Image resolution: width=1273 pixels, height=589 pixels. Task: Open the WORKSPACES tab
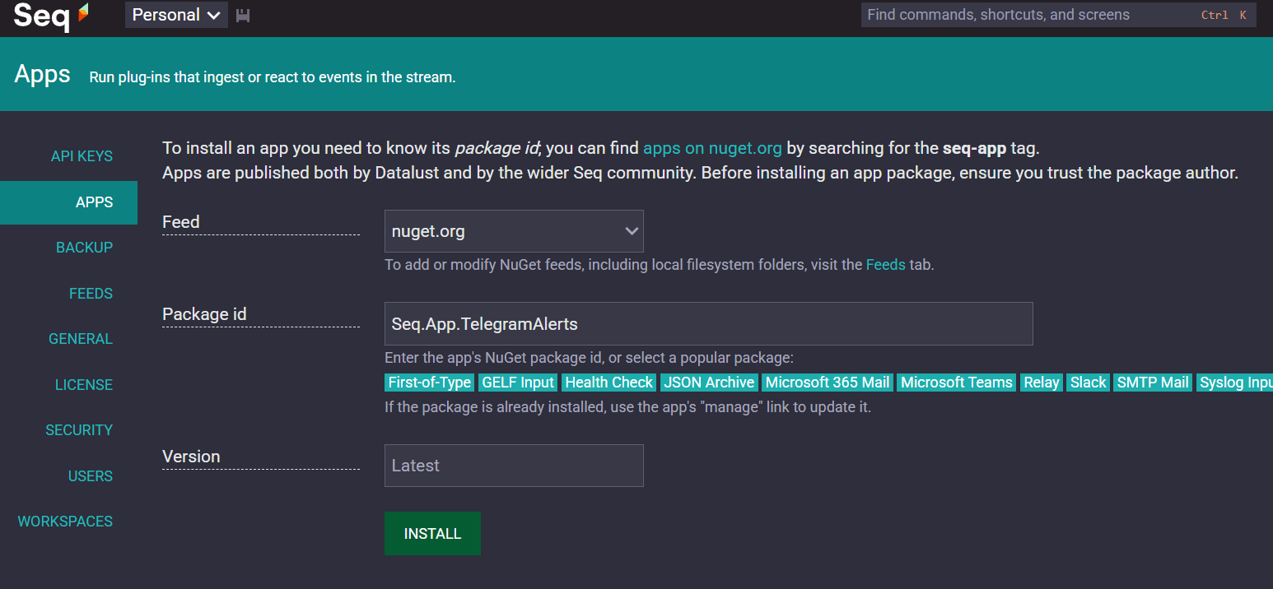point(65,522)
